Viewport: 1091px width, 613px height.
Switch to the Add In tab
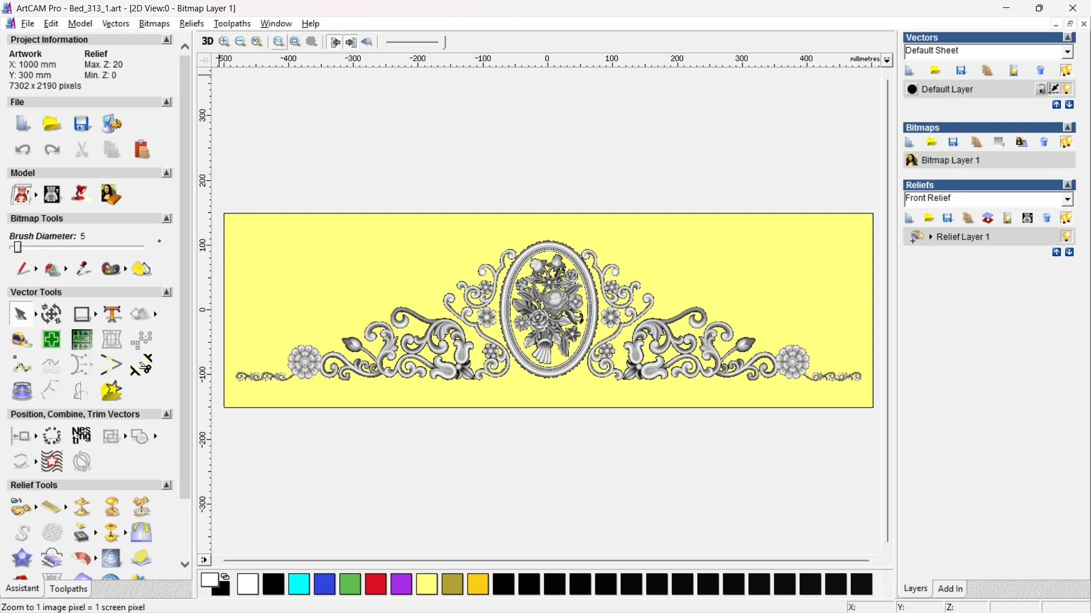point(950,589)
